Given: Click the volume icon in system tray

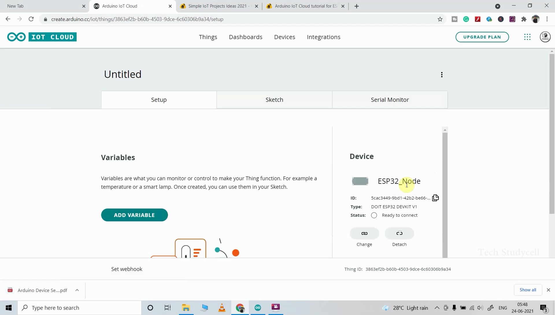Looking at the screenshot, I should coord(480,308).
